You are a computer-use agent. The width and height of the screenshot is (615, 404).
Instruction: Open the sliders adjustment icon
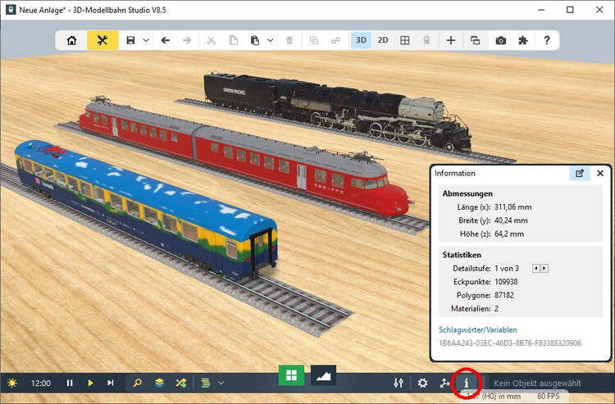tap(399, 383)
